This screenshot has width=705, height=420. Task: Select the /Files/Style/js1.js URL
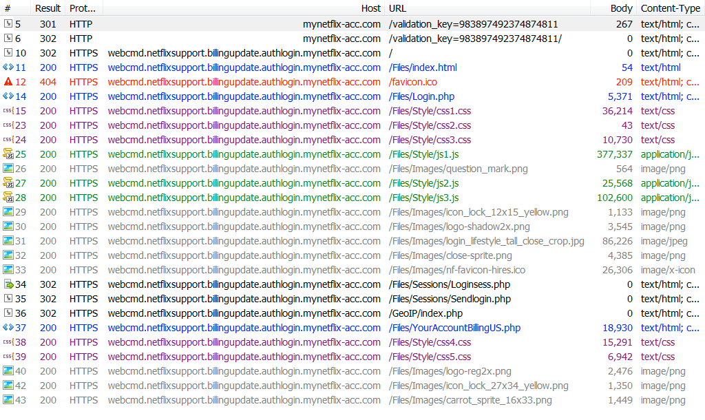423,154
